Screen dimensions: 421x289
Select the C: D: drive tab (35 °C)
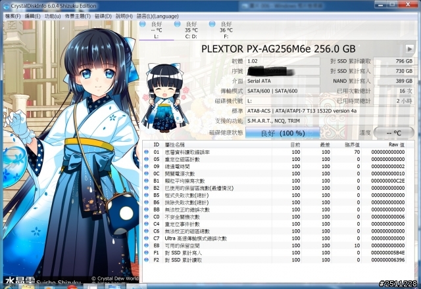coord(191,30)
